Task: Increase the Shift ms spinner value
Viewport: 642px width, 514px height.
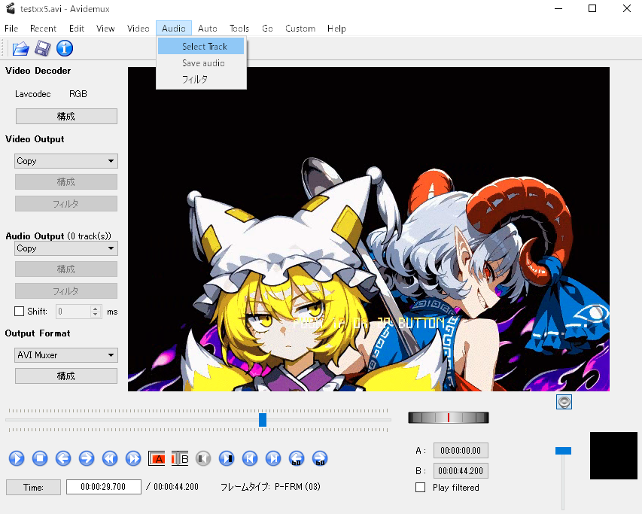Action: click(x=96, y=309)
